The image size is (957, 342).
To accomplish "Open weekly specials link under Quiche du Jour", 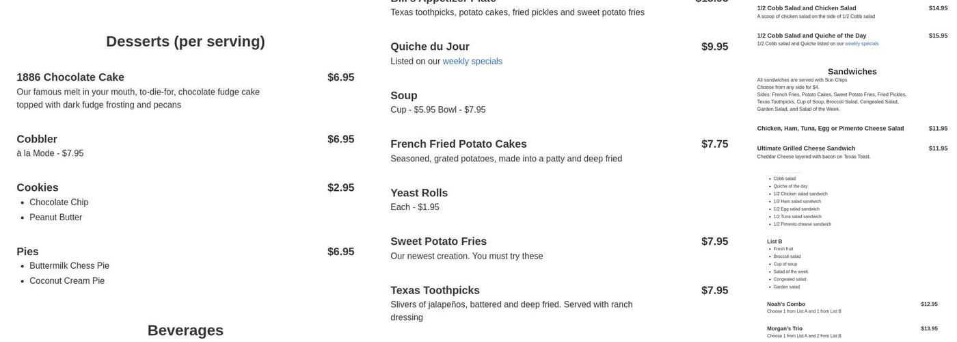I will tap(472, 62).
